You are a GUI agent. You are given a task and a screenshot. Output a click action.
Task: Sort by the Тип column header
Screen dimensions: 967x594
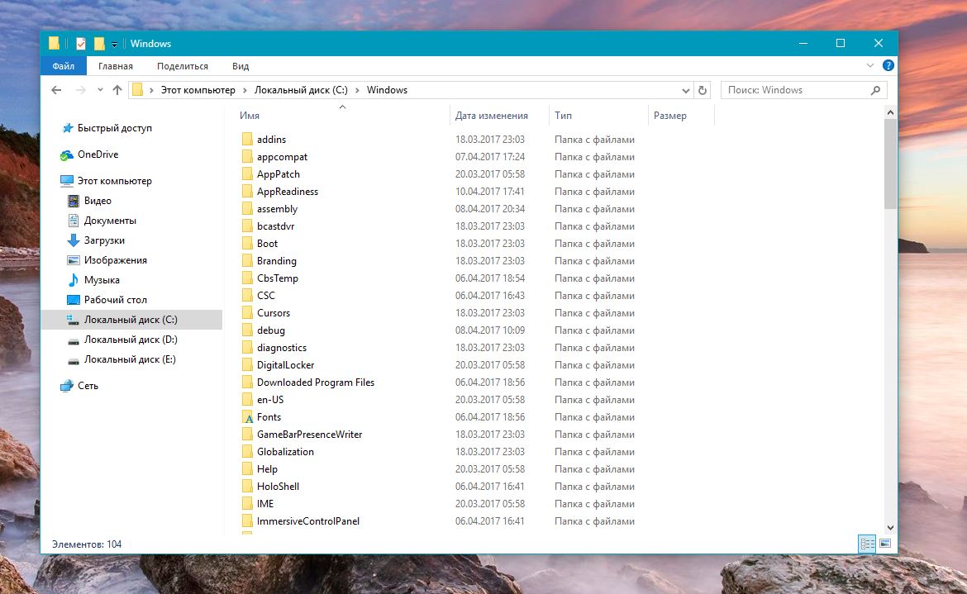pos(563,115)
